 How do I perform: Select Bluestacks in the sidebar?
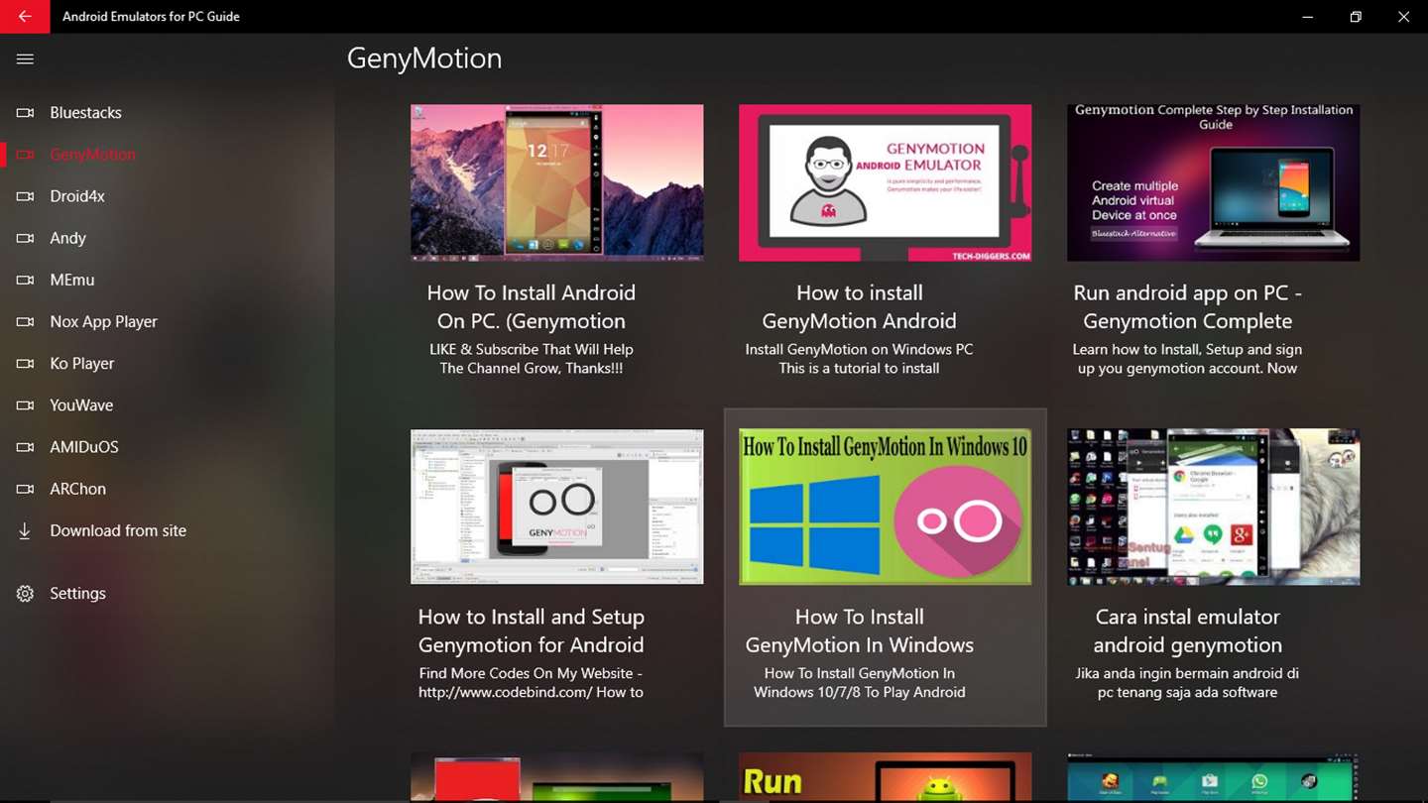click(86, 113)
